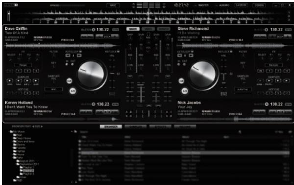This screenshot has width=294, height=185.
Task: Set loop IN point on right deck
Action: (x=179, y=64)
